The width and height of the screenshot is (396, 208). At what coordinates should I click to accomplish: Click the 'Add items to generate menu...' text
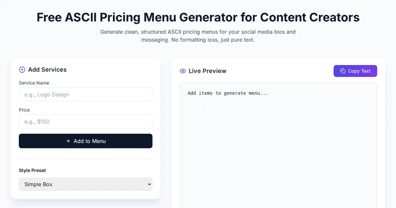point(228,93)
